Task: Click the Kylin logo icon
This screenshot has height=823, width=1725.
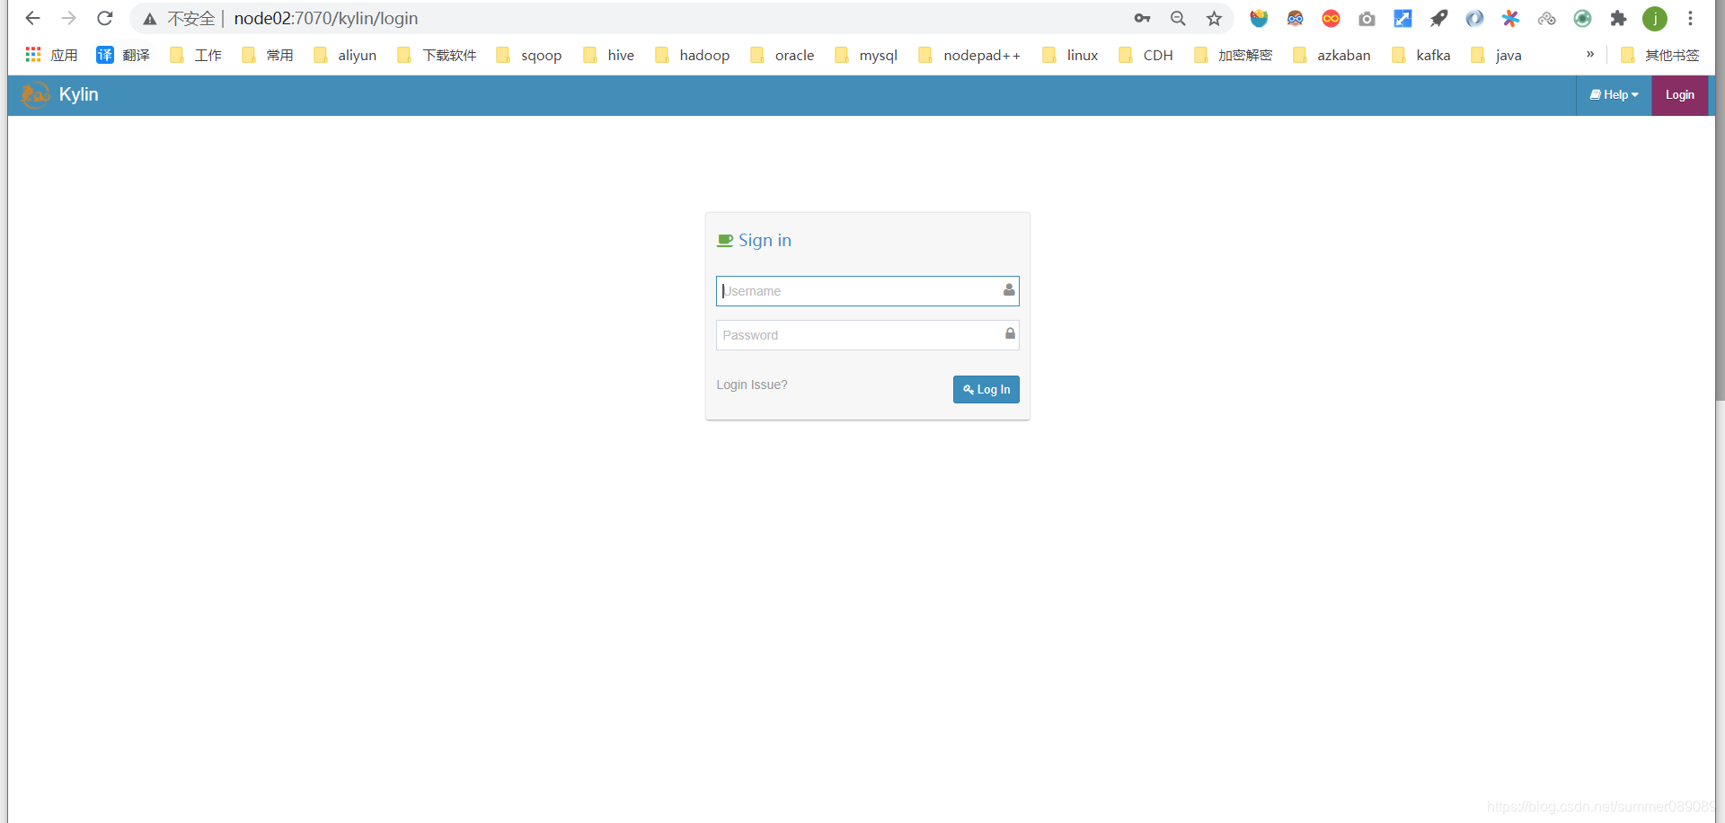Action: (x=35, y=94)
